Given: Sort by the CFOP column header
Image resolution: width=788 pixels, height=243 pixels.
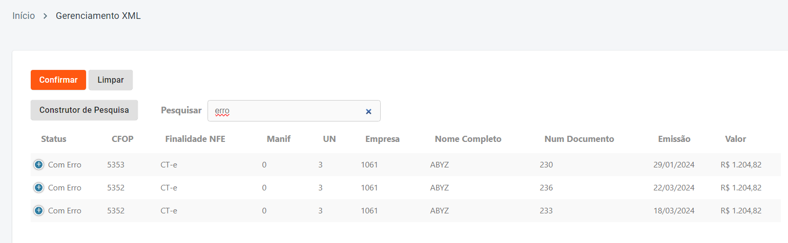Looking at the screenshot, I should (x=122, y=139).
